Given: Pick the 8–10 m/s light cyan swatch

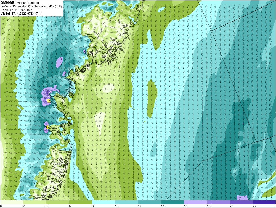Looking at the screenshot, I should (104, 202).
